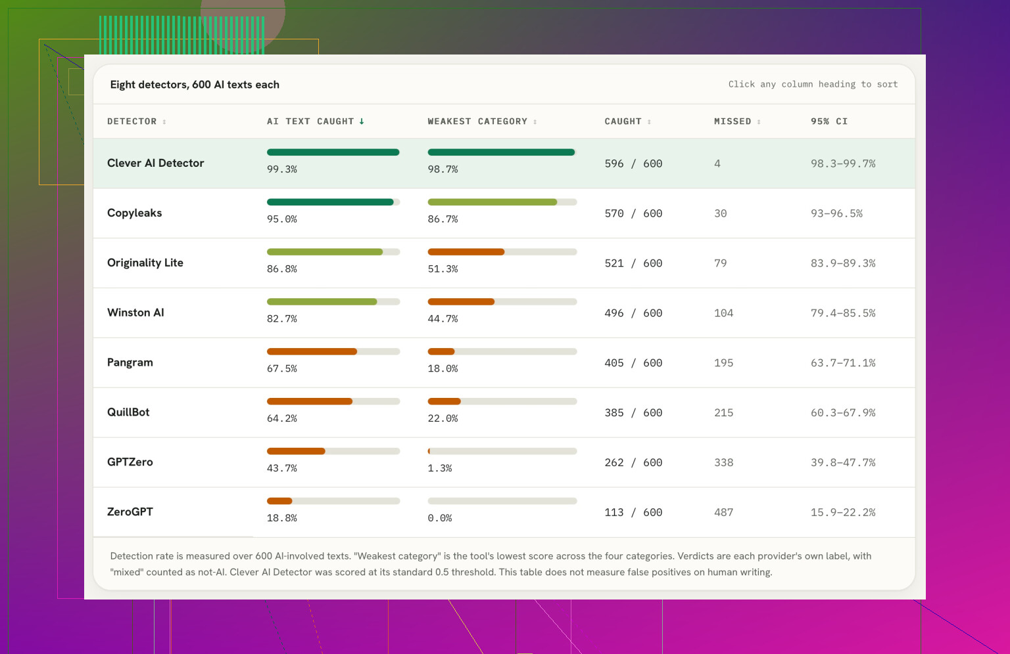Image resolution: width=1010 pixels, height=654 pixels.
Task: Click Originality Lite's weakest category bar
Action: pyautogui.click(x=502, y=252)
